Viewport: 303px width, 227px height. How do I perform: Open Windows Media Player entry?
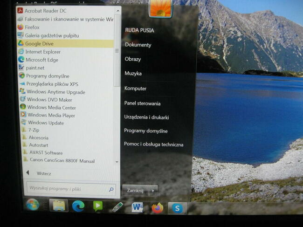coord(48,115)
